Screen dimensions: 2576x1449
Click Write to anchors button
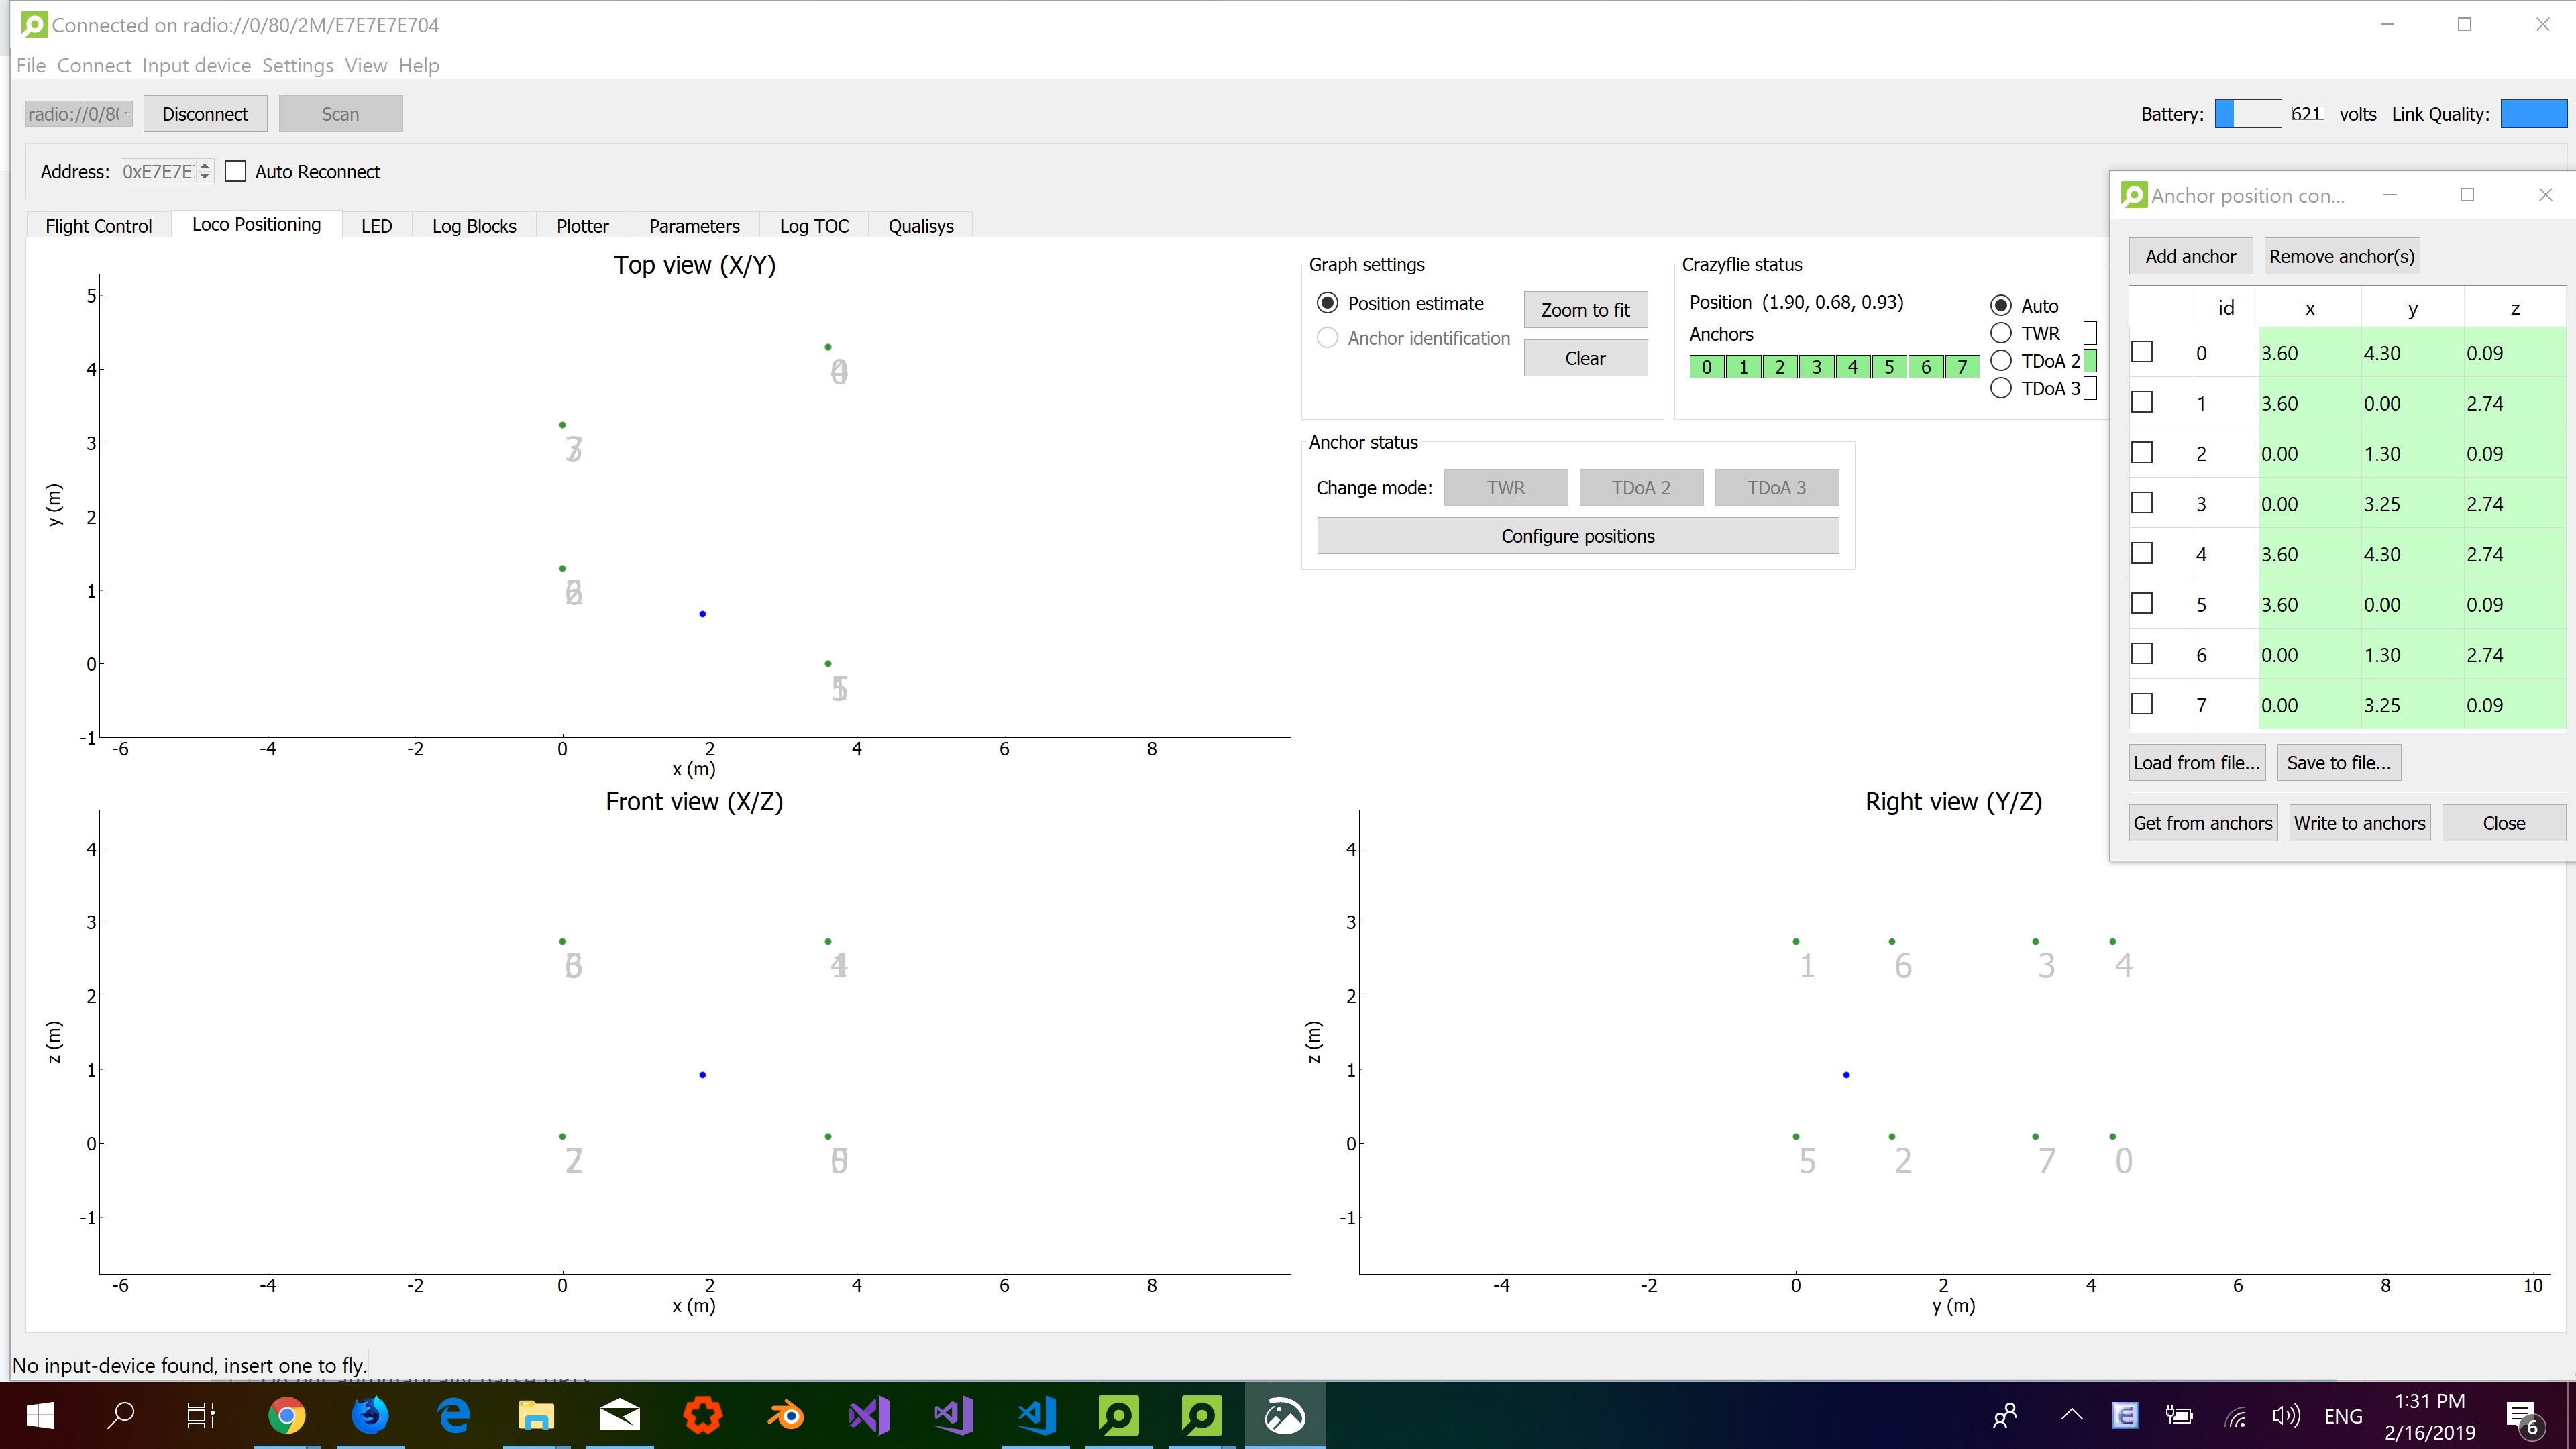[2359, 823]
